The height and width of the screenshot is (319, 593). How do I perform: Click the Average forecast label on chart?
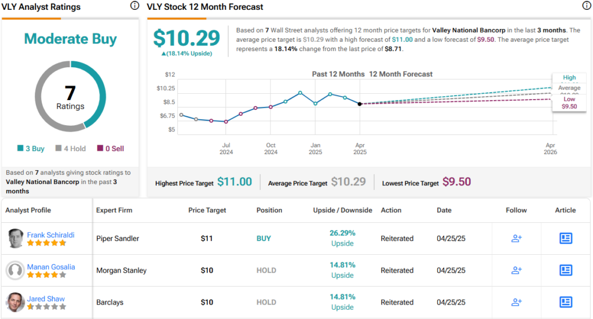click(x=569, y=87)
